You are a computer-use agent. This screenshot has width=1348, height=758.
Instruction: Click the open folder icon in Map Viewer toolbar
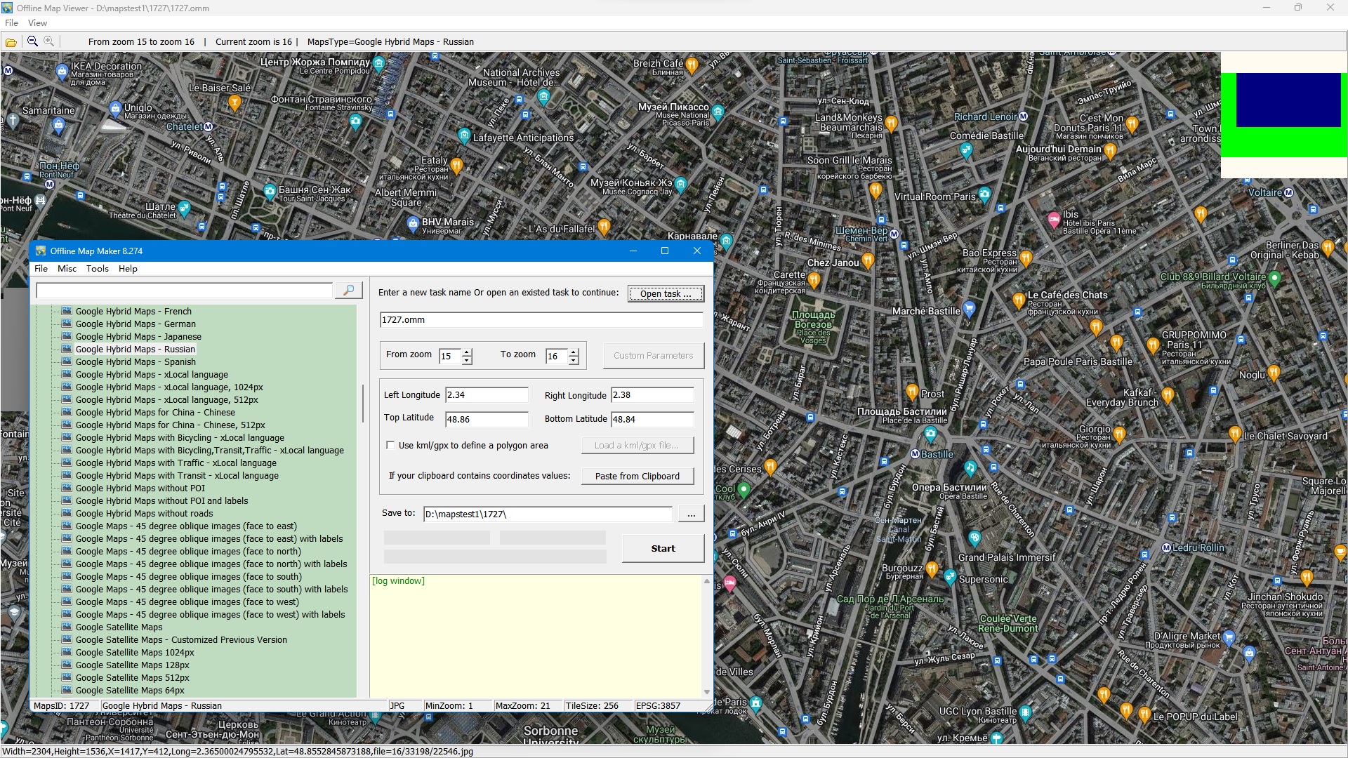coord(11,42)
